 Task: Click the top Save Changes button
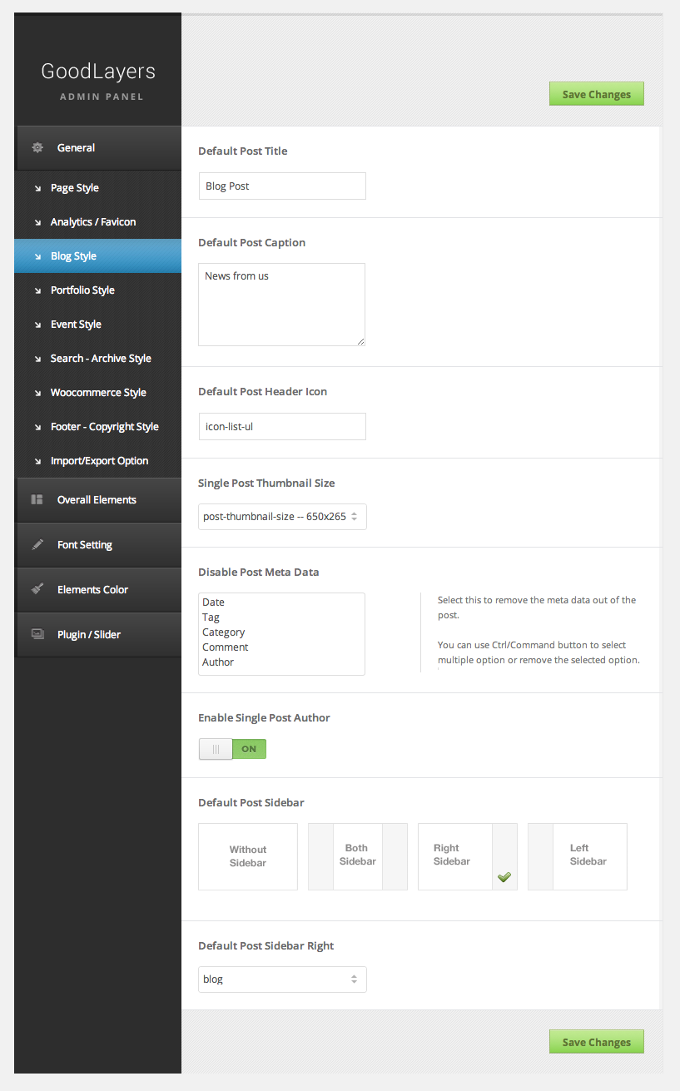pos(596,94)
